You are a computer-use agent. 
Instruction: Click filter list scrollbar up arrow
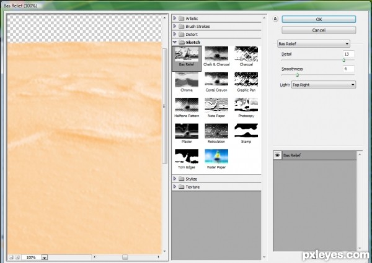click(264, 17)
